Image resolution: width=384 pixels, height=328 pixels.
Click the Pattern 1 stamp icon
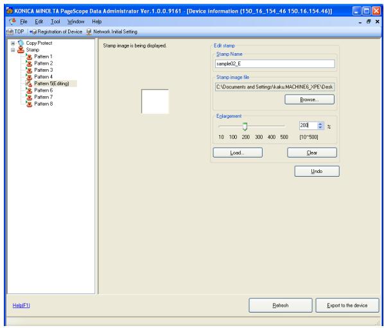pyautogui.click(x=29, y=56)
